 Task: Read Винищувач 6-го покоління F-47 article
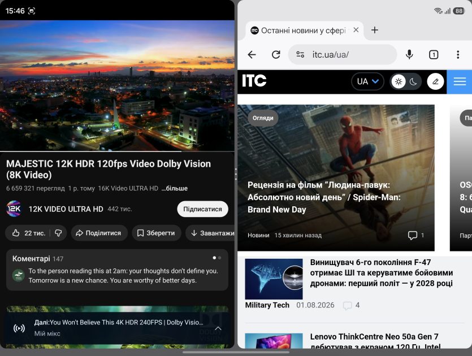point(382,272)
